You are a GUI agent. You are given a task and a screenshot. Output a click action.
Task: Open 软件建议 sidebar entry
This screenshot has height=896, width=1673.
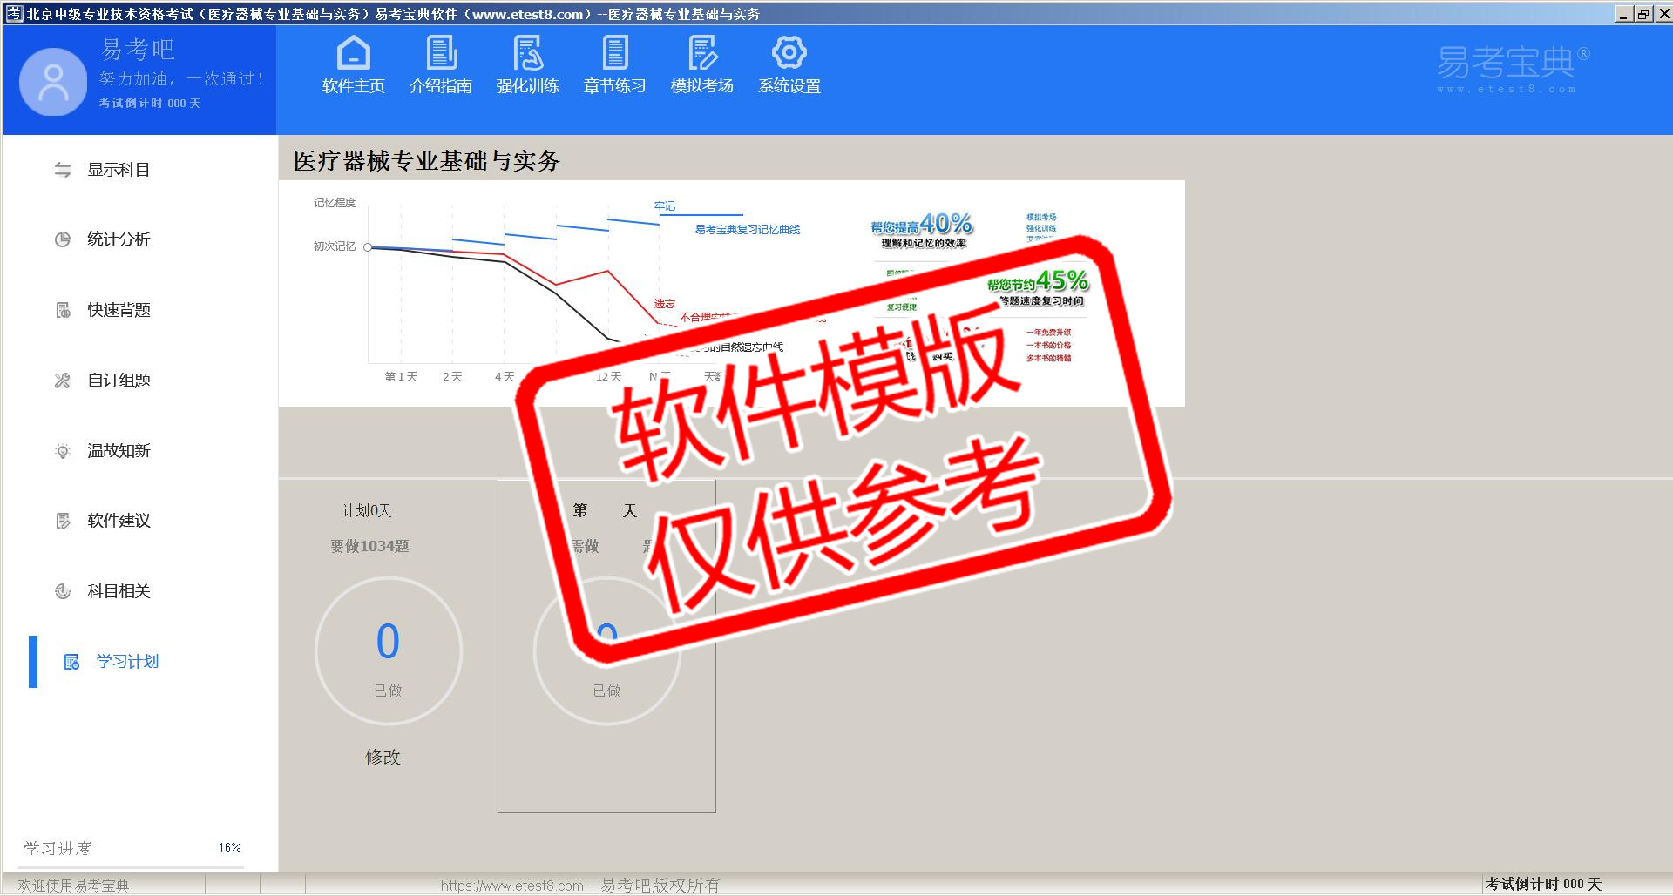click(x=119, y=521)
